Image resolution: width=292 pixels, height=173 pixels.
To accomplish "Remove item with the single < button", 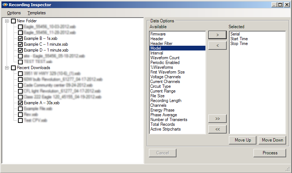I will click(218, 45).
